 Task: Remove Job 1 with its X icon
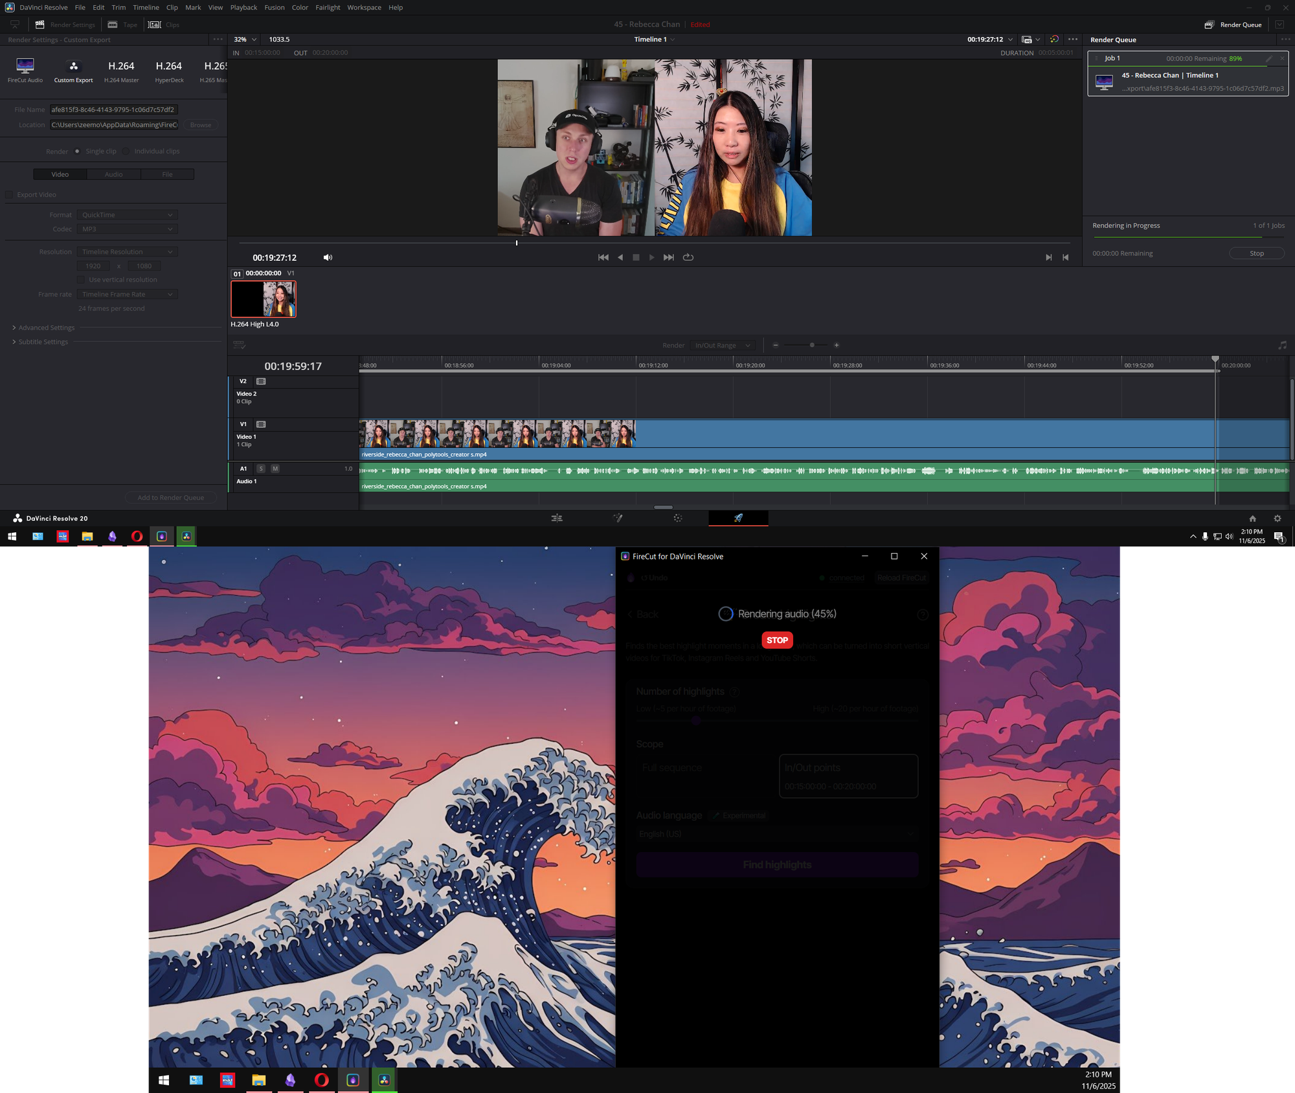tap(1282, 58)
